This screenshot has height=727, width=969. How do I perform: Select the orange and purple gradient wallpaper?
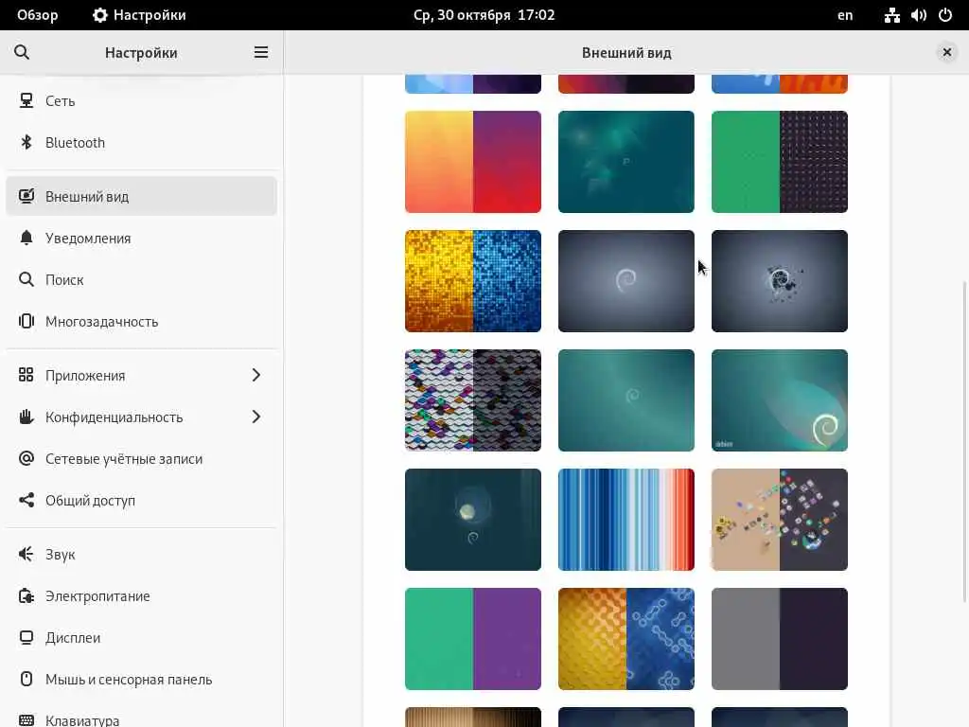click(473, 162)
